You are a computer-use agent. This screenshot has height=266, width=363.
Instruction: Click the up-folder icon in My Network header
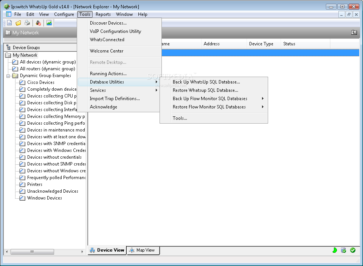pos(354,32)
